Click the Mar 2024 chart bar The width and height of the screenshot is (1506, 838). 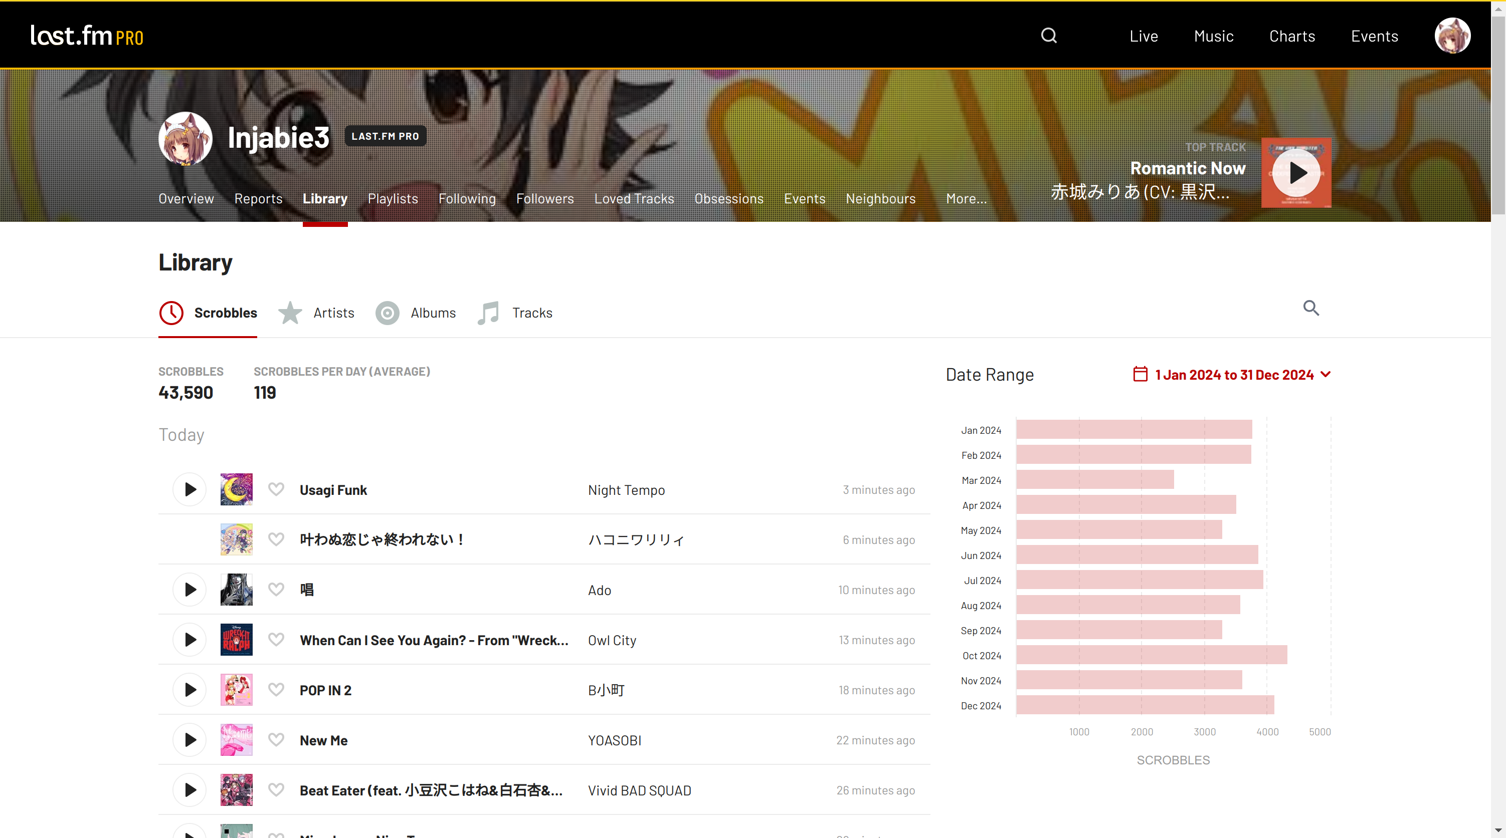click(x=1095, y=479)
